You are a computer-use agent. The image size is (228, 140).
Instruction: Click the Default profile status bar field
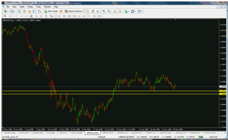[102, 137]
